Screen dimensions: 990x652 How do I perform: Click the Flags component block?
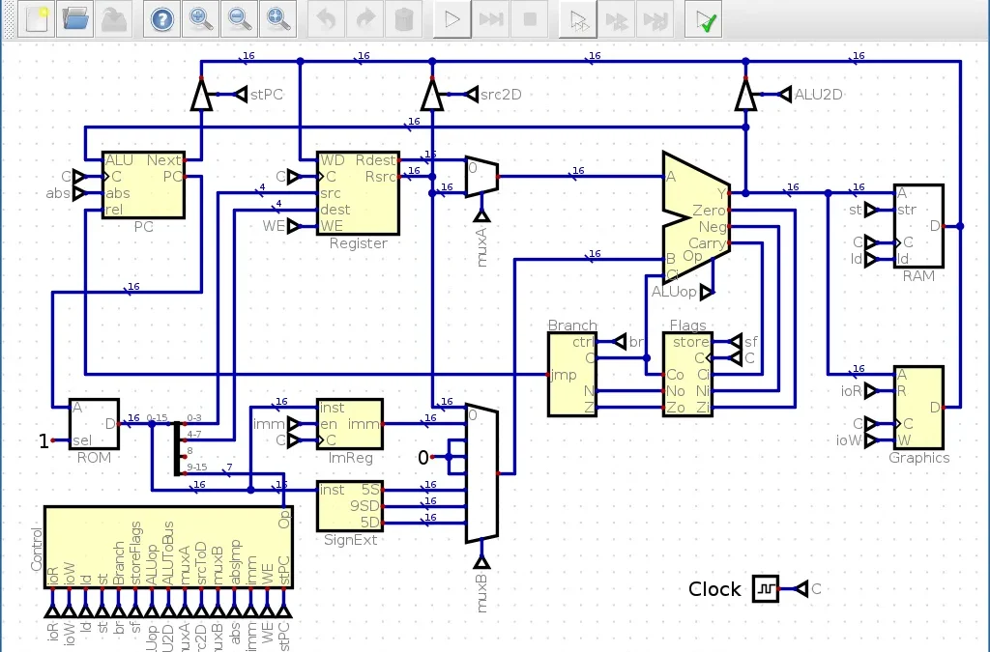(687, 374)
